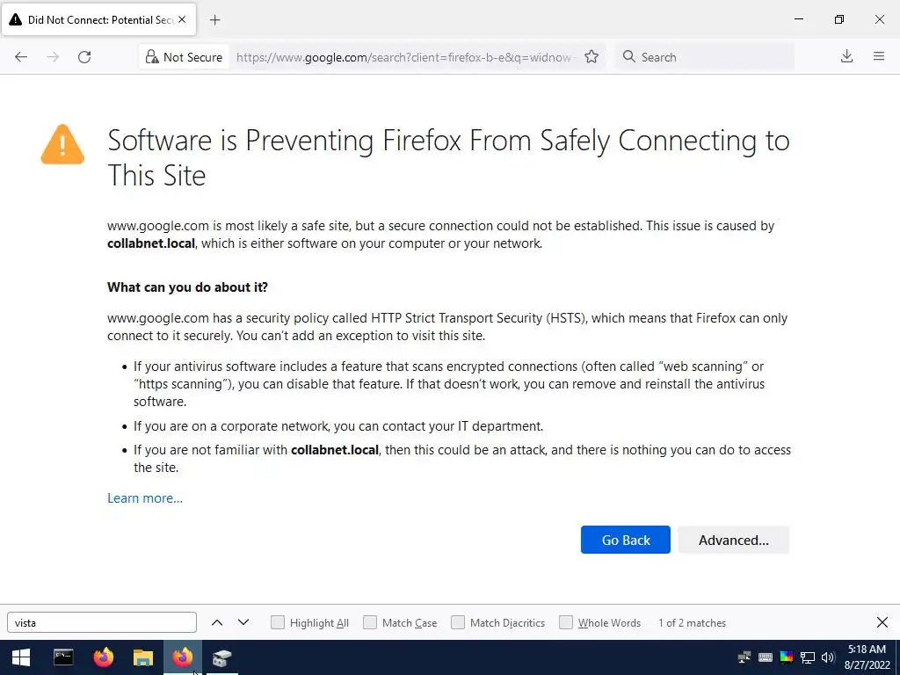Open a new tab with plus icon

click(215, 19)
